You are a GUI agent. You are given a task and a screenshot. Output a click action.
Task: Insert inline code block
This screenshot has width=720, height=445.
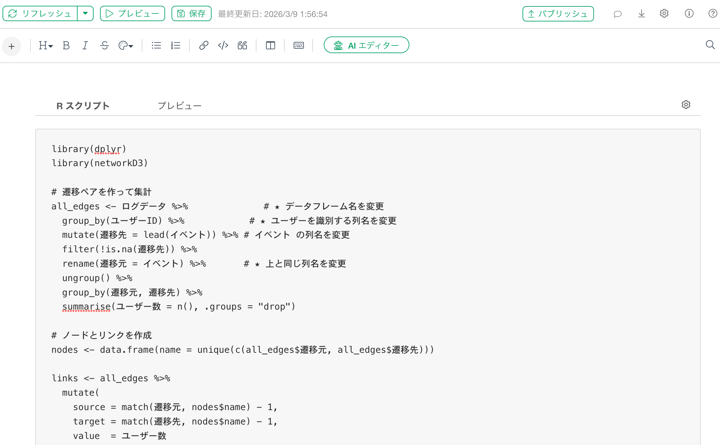(x=223, y=45)
